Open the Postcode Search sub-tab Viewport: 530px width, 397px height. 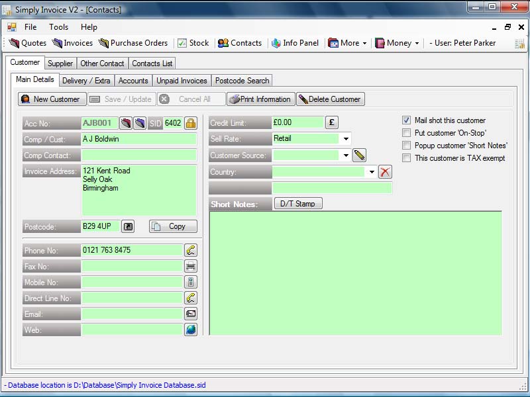[x=242, y=80]
